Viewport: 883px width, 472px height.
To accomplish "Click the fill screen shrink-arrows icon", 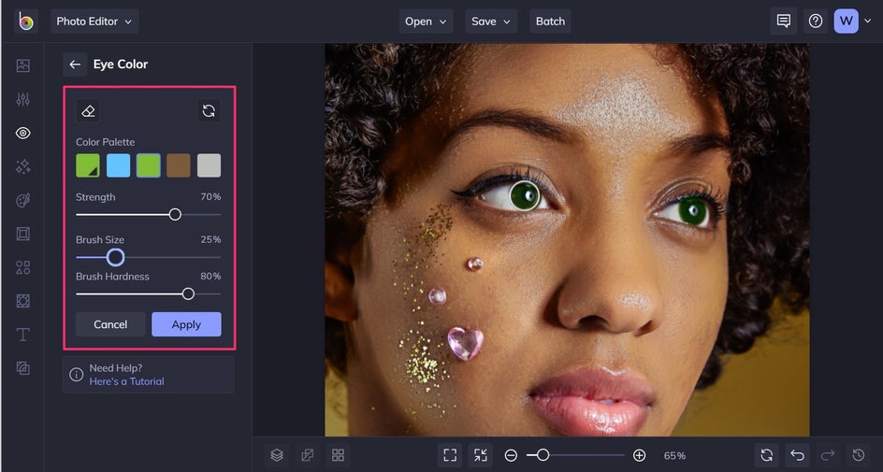I will (481, 455).
